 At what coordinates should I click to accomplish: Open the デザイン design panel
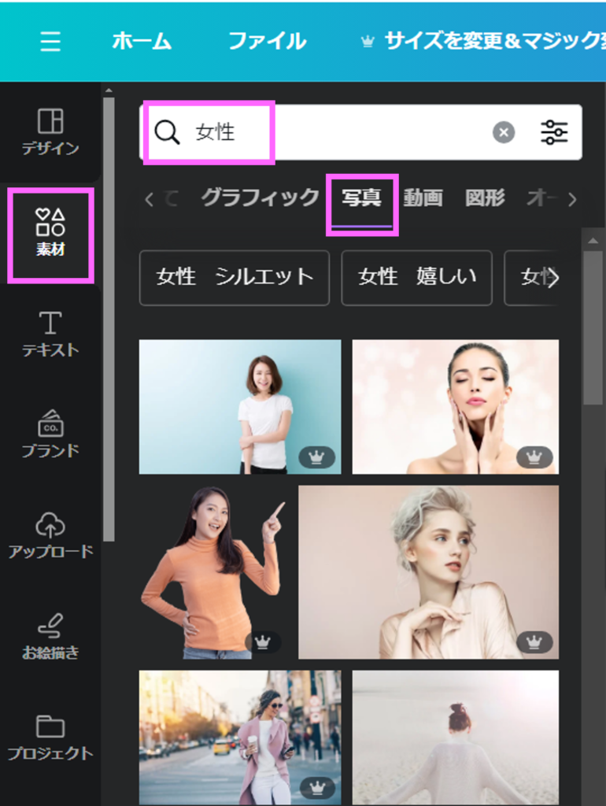click(x=50, y=131)
